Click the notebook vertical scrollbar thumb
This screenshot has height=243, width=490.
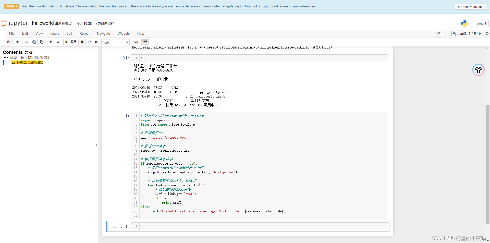click(488, 165)
